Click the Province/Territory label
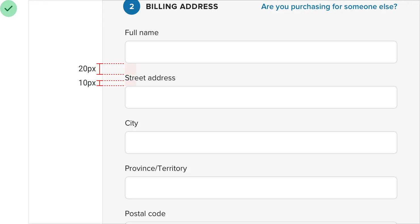Image resolution: width=420 pixels, height=224 pixels. [156, 169]
